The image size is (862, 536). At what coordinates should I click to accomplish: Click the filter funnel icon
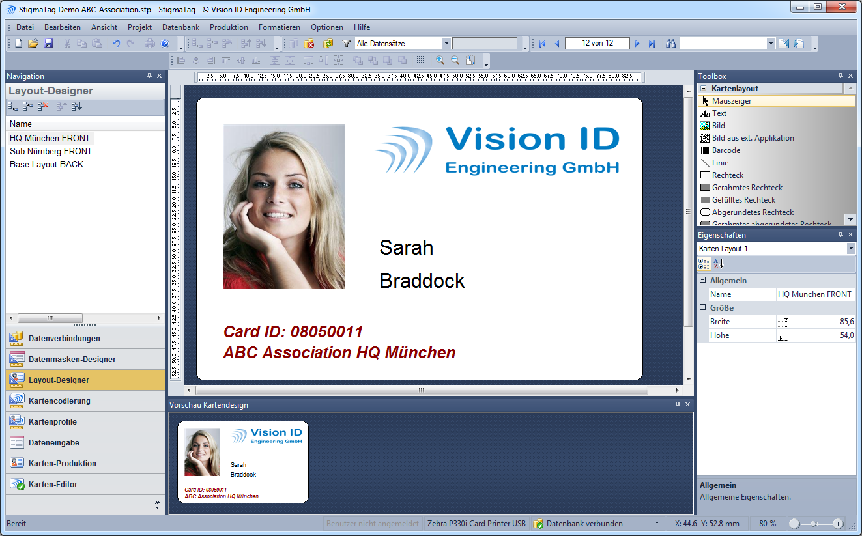point(347,44)
